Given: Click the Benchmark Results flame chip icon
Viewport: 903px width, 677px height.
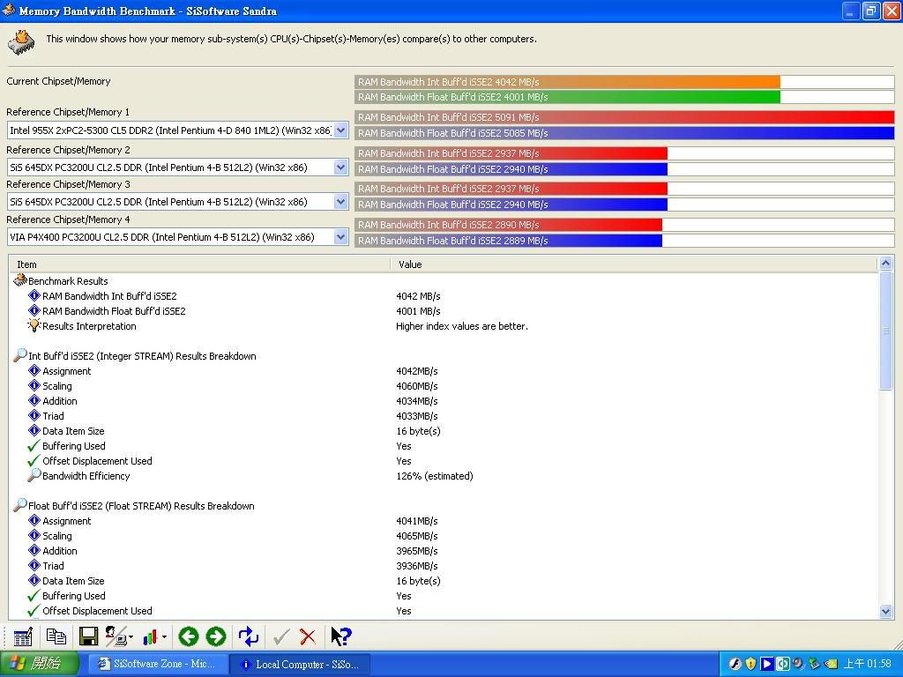Looking at the screenshot, I should pos(20,279).
